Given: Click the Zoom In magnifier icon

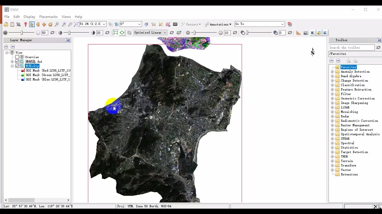Looking at the screenshot, I should pyautogui.click(x=64, y=24).
